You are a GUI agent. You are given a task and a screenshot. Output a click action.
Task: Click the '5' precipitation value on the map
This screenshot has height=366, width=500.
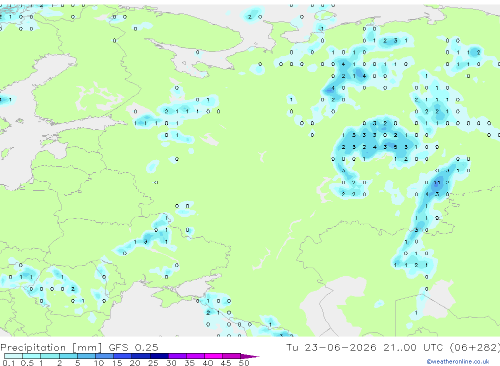tap(395, 147)
